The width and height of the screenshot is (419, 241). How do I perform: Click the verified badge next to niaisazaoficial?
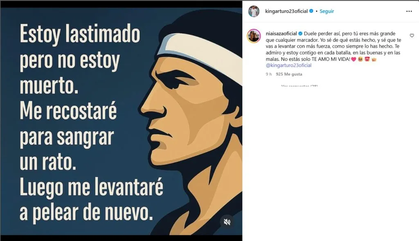(300, 33)
